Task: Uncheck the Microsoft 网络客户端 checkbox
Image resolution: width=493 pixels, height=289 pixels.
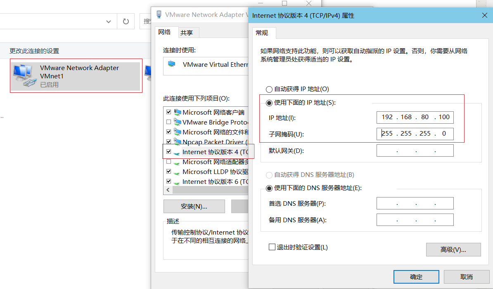Action: coord(168,112)
